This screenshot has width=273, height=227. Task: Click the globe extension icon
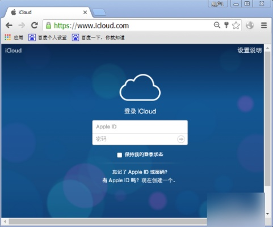250,25
